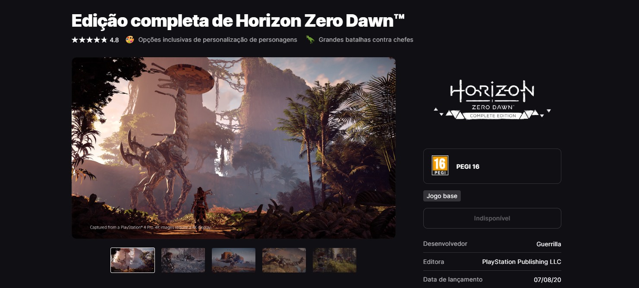
Task: Open the Guerrilla developer link
Action: [549, 244]
